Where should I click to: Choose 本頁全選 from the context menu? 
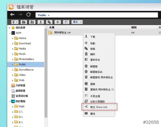tap(99, 96)
